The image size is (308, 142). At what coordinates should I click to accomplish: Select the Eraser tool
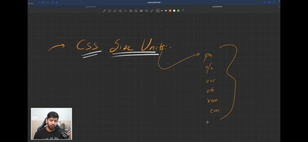click(x=110, y=11)
